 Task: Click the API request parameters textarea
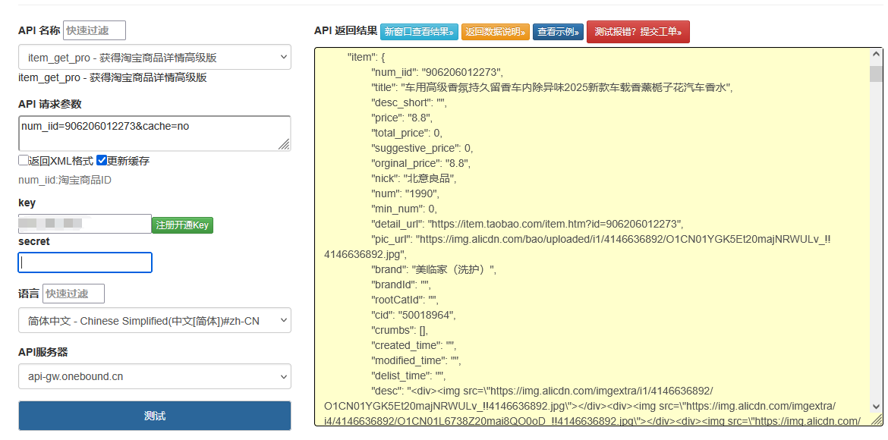tap(155, 134)
